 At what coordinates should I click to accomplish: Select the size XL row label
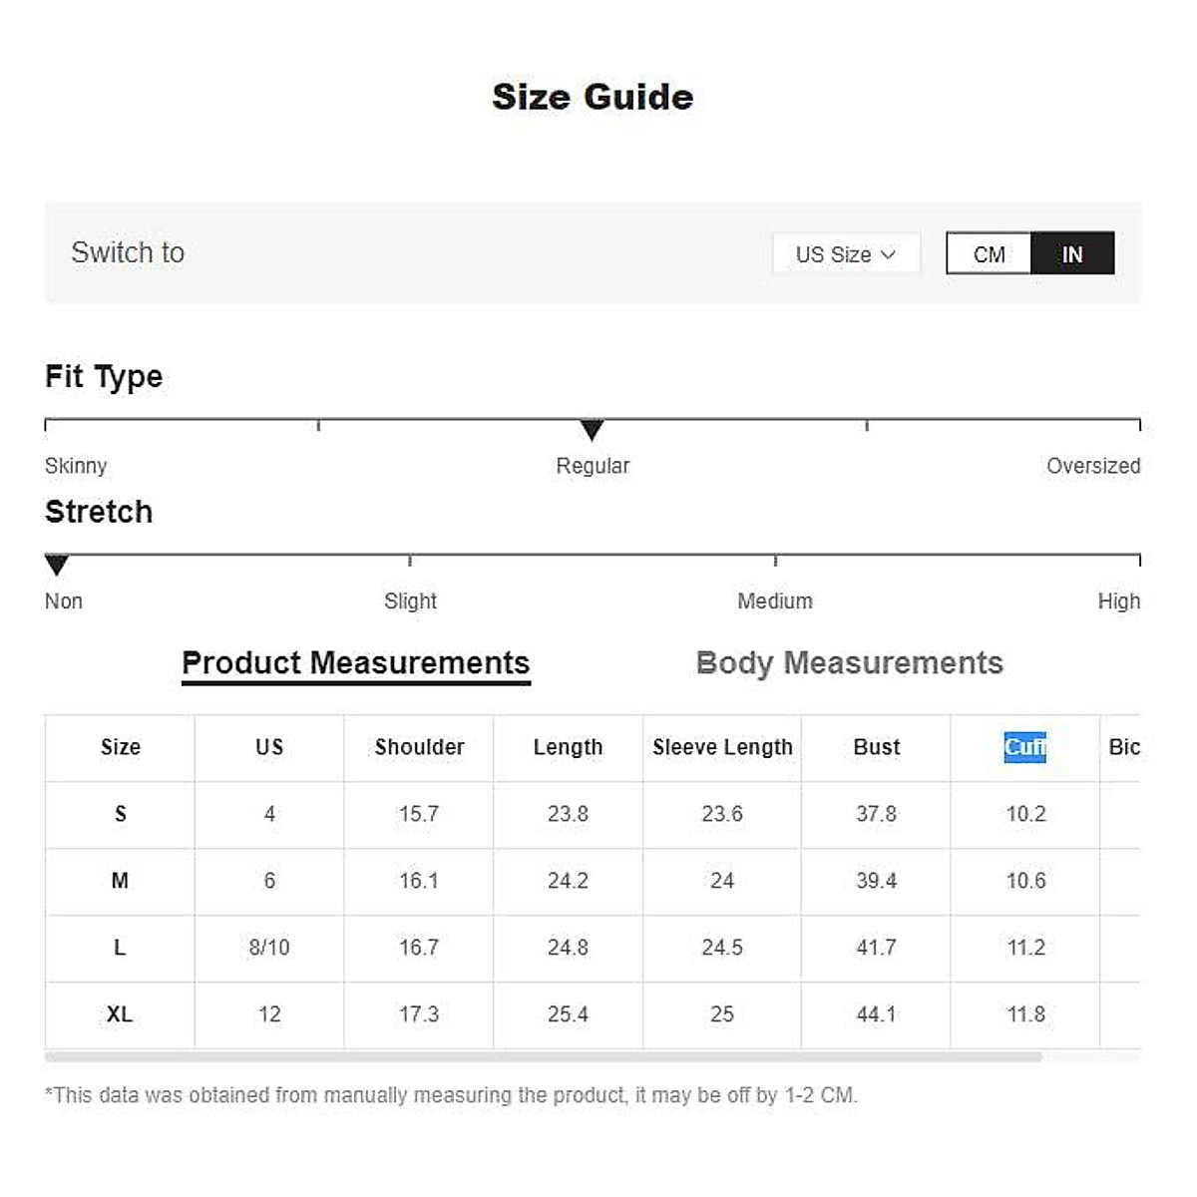click(120, 1014)
